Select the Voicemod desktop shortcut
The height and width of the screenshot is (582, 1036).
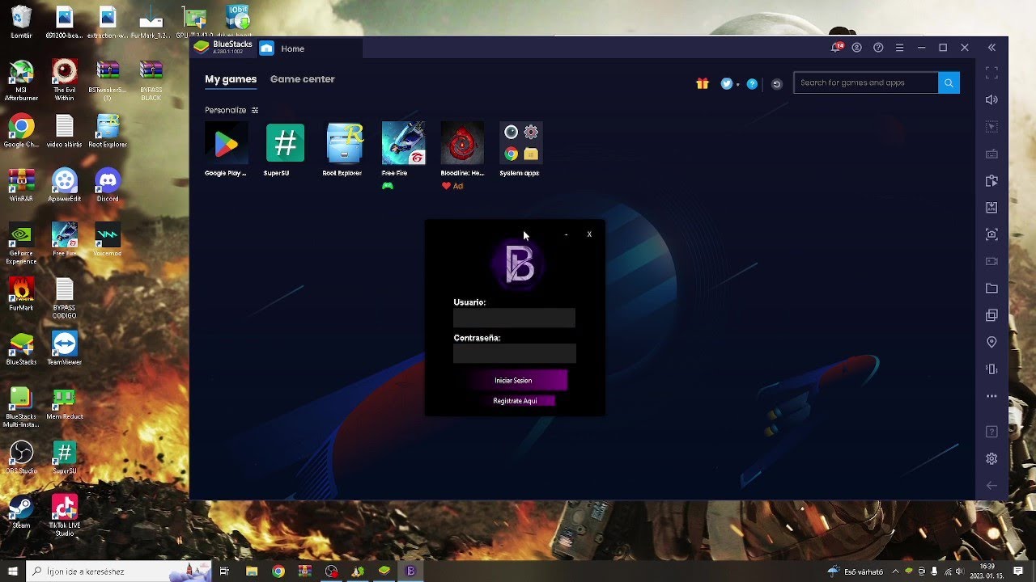click(x=108, y=239)
